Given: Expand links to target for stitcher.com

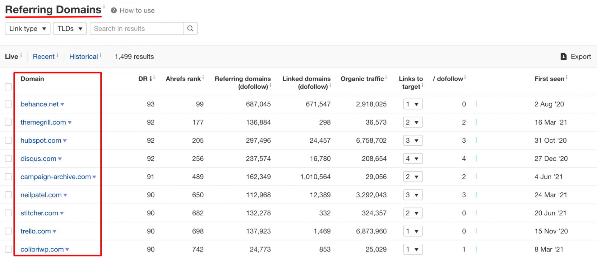Looking at the screenshot, I should [413, 213].
